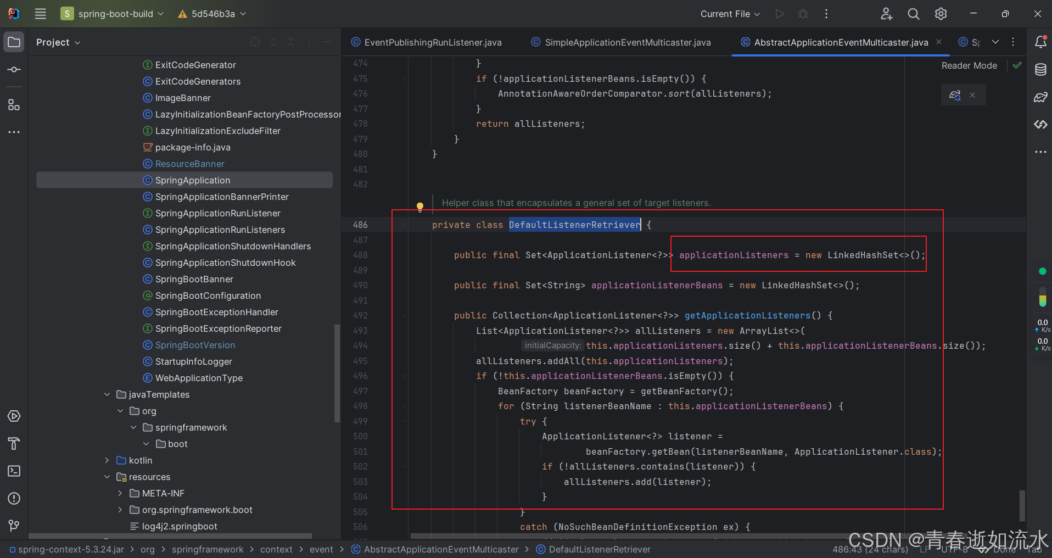Expand all in Project tree toolbar
Viewport: 1052px width, 558px height.
click(x=273, y=42)
